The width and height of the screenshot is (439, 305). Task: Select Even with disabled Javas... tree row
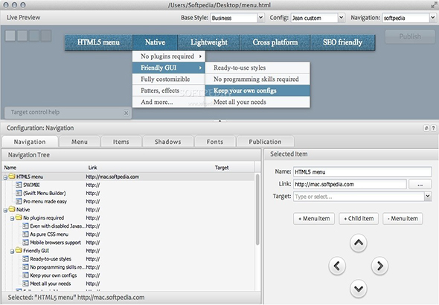pos(128,226)
